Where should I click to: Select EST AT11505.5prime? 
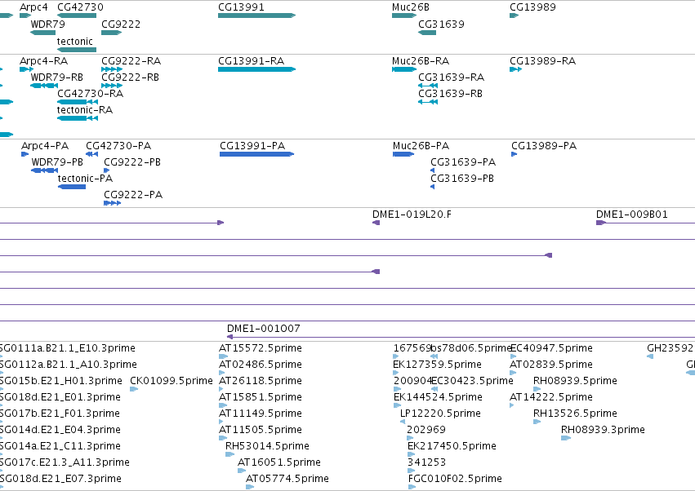pyautogui.click(x=261, y=430)
